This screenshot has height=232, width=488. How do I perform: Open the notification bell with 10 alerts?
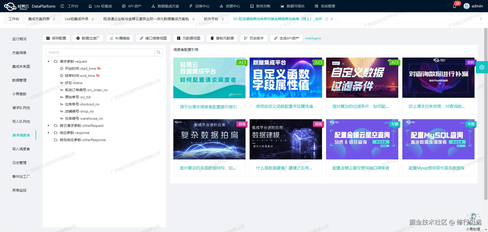[455, 6]
